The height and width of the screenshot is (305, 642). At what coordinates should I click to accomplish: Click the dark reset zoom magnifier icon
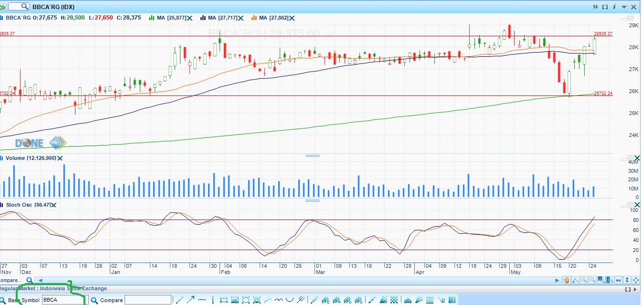point(610,280)
